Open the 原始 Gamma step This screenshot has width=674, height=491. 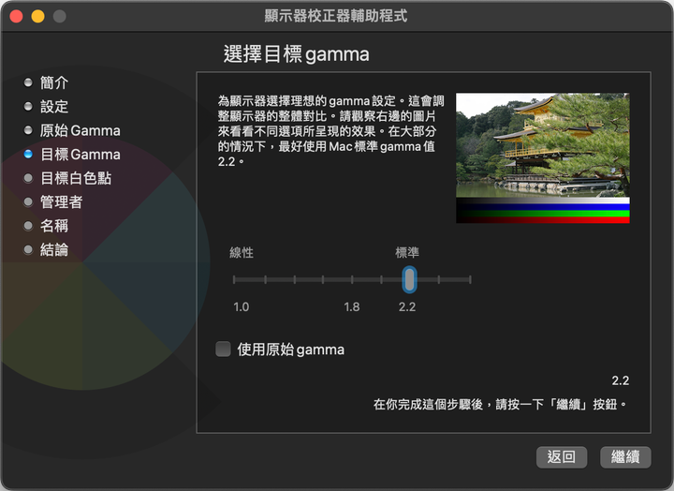click(80, 130)
